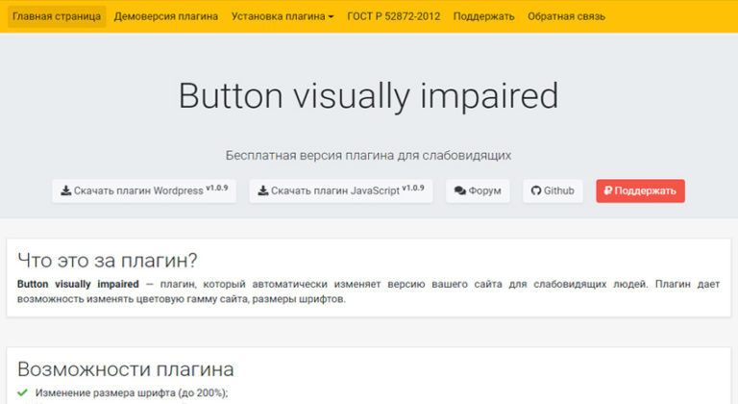This screenshot has width=738, height=404.
Task: Click the v1.0.9 label on JavaScript button
Action: pos(413,188)
